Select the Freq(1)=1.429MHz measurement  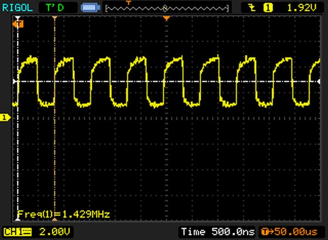[x=64, y=214]
